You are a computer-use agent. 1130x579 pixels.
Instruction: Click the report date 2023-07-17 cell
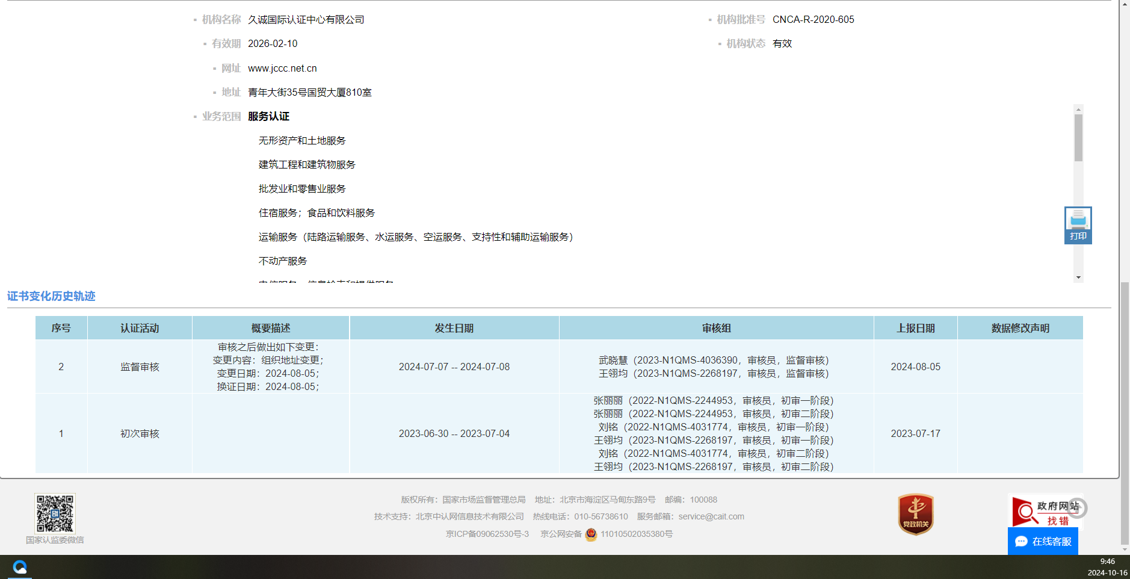(x=916, y=433)
